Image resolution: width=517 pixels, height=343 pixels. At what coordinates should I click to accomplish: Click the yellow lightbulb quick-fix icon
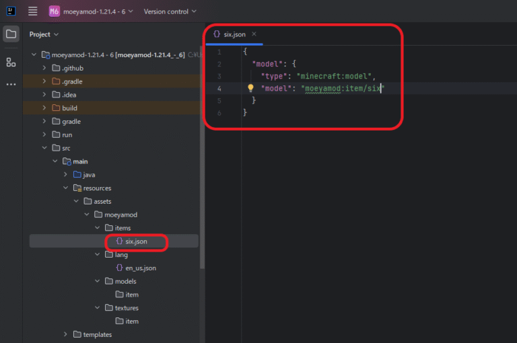click(x=250, y=88)
